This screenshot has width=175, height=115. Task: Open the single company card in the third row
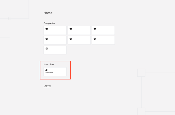(x=55, y=50)
